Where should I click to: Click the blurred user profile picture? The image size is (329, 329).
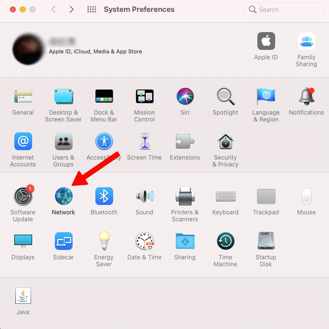coord(28,49)
